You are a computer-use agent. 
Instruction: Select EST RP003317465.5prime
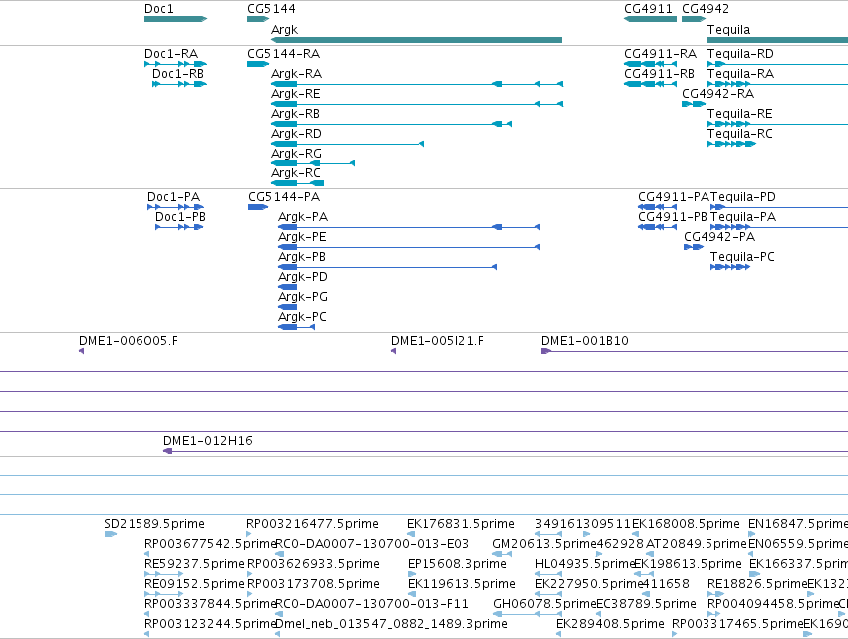point(675,634)
